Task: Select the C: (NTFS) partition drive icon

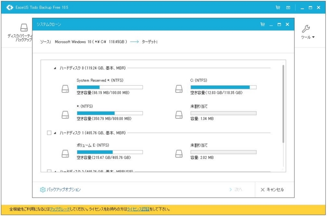Action: coord(179,89)
